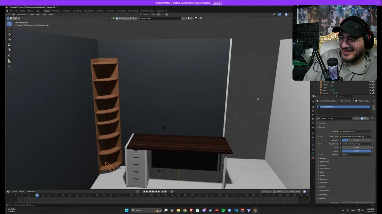Toggle Use Preview Range clock in timeline

[274, 191]
